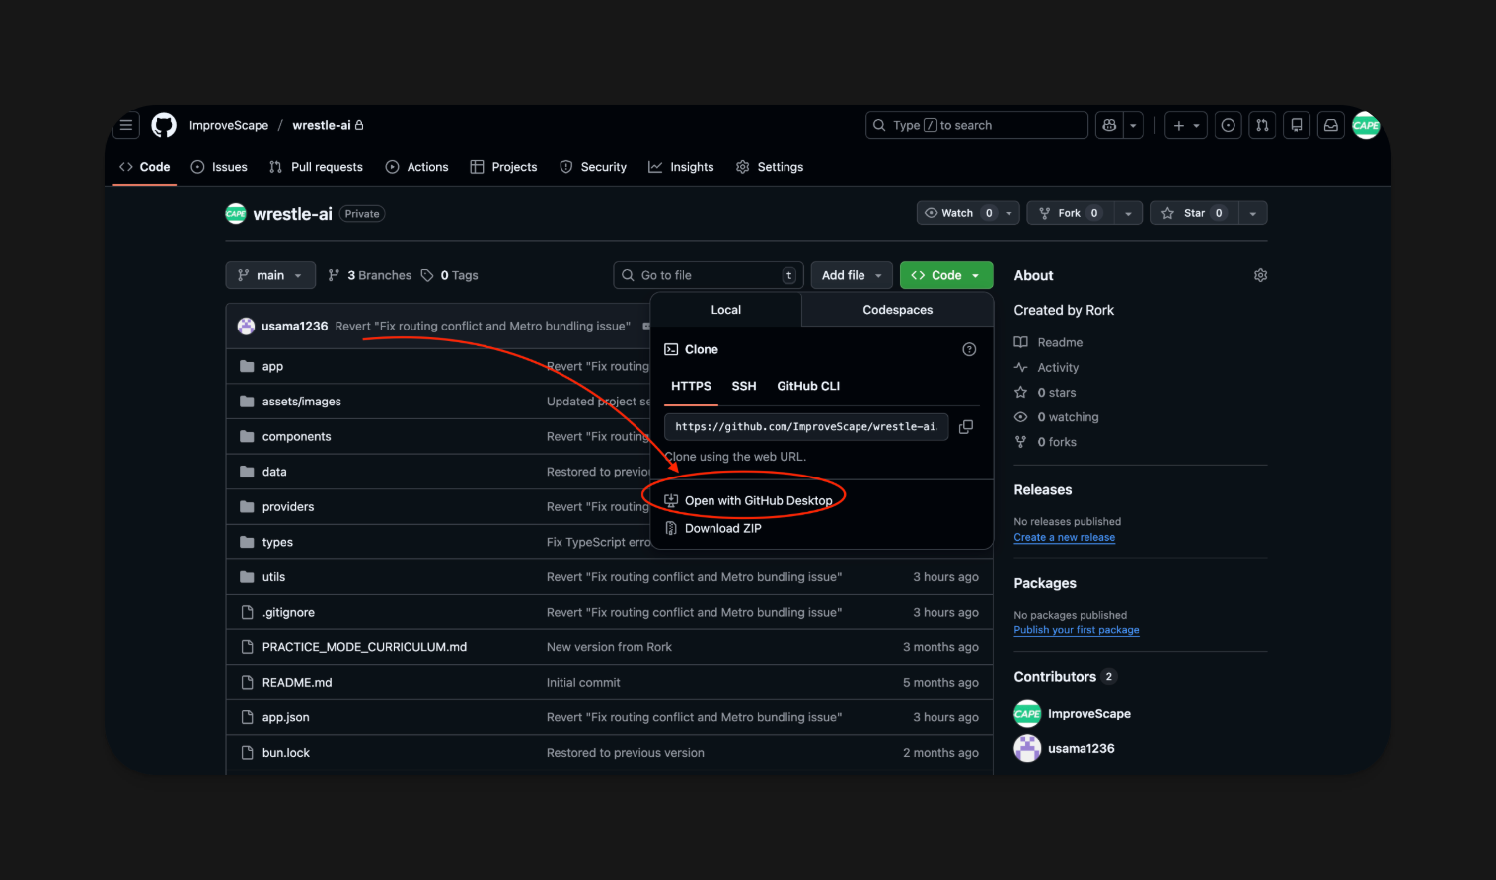Open the create-new plus menu
The height and width of the screenshot is (880, 1496).
[1186, 125]
